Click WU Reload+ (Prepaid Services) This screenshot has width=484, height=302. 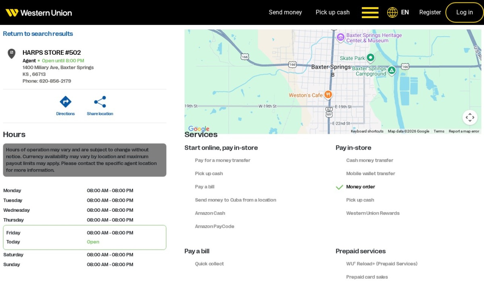click(x=382, y=264)
